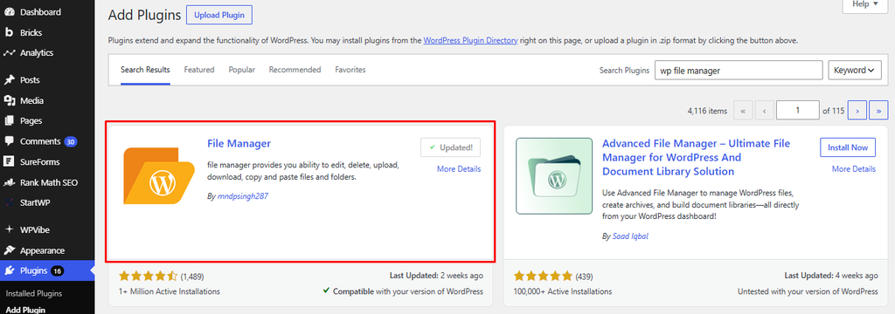Screen dimensions: 895x314
Task: Open the Favorites plugins tab
Action: click(x=350, y=70)
